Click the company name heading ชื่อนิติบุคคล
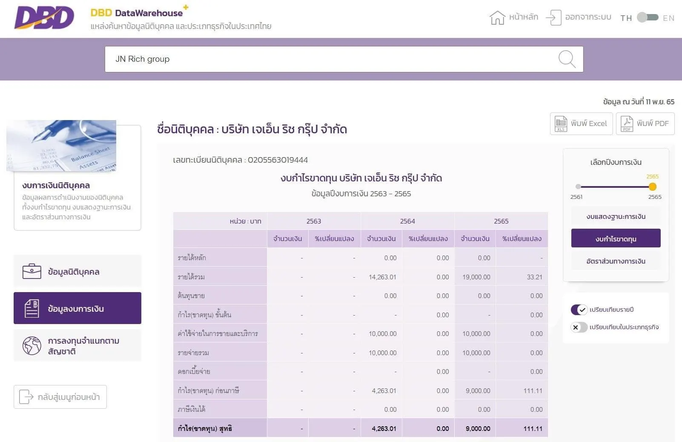 252,129
